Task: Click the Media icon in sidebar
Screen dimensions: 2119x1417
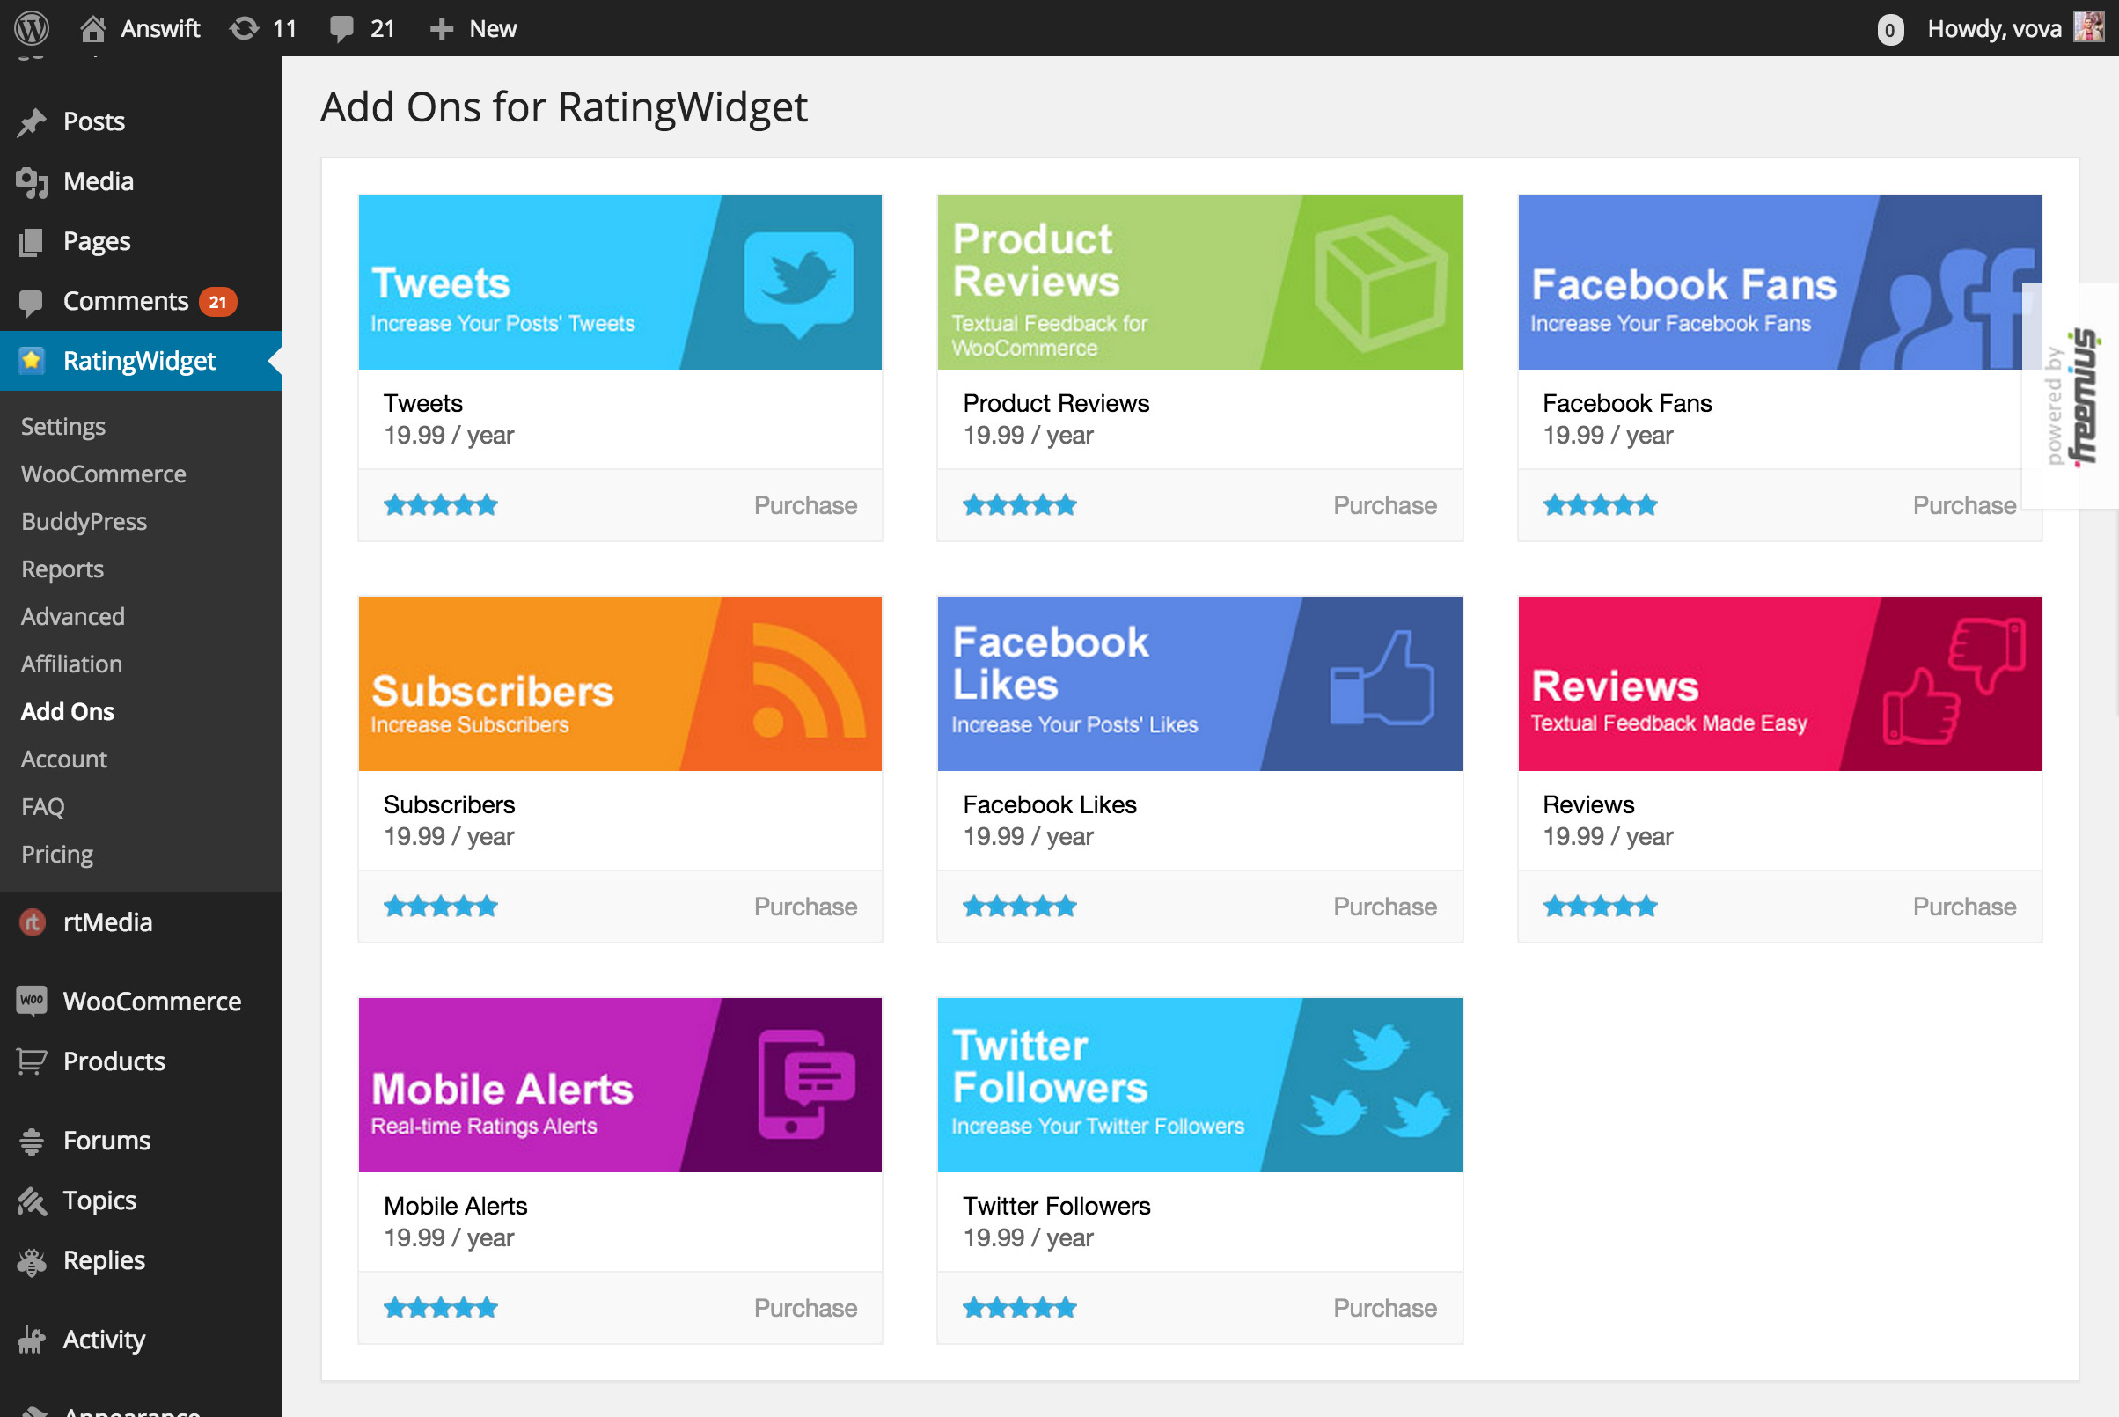Action: 32,181
